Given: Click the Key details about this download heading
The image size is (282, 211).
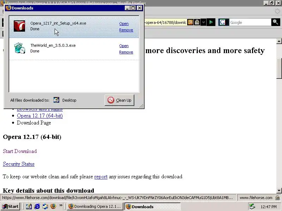Looking at the screenshot, I should (x=49, y=190).
